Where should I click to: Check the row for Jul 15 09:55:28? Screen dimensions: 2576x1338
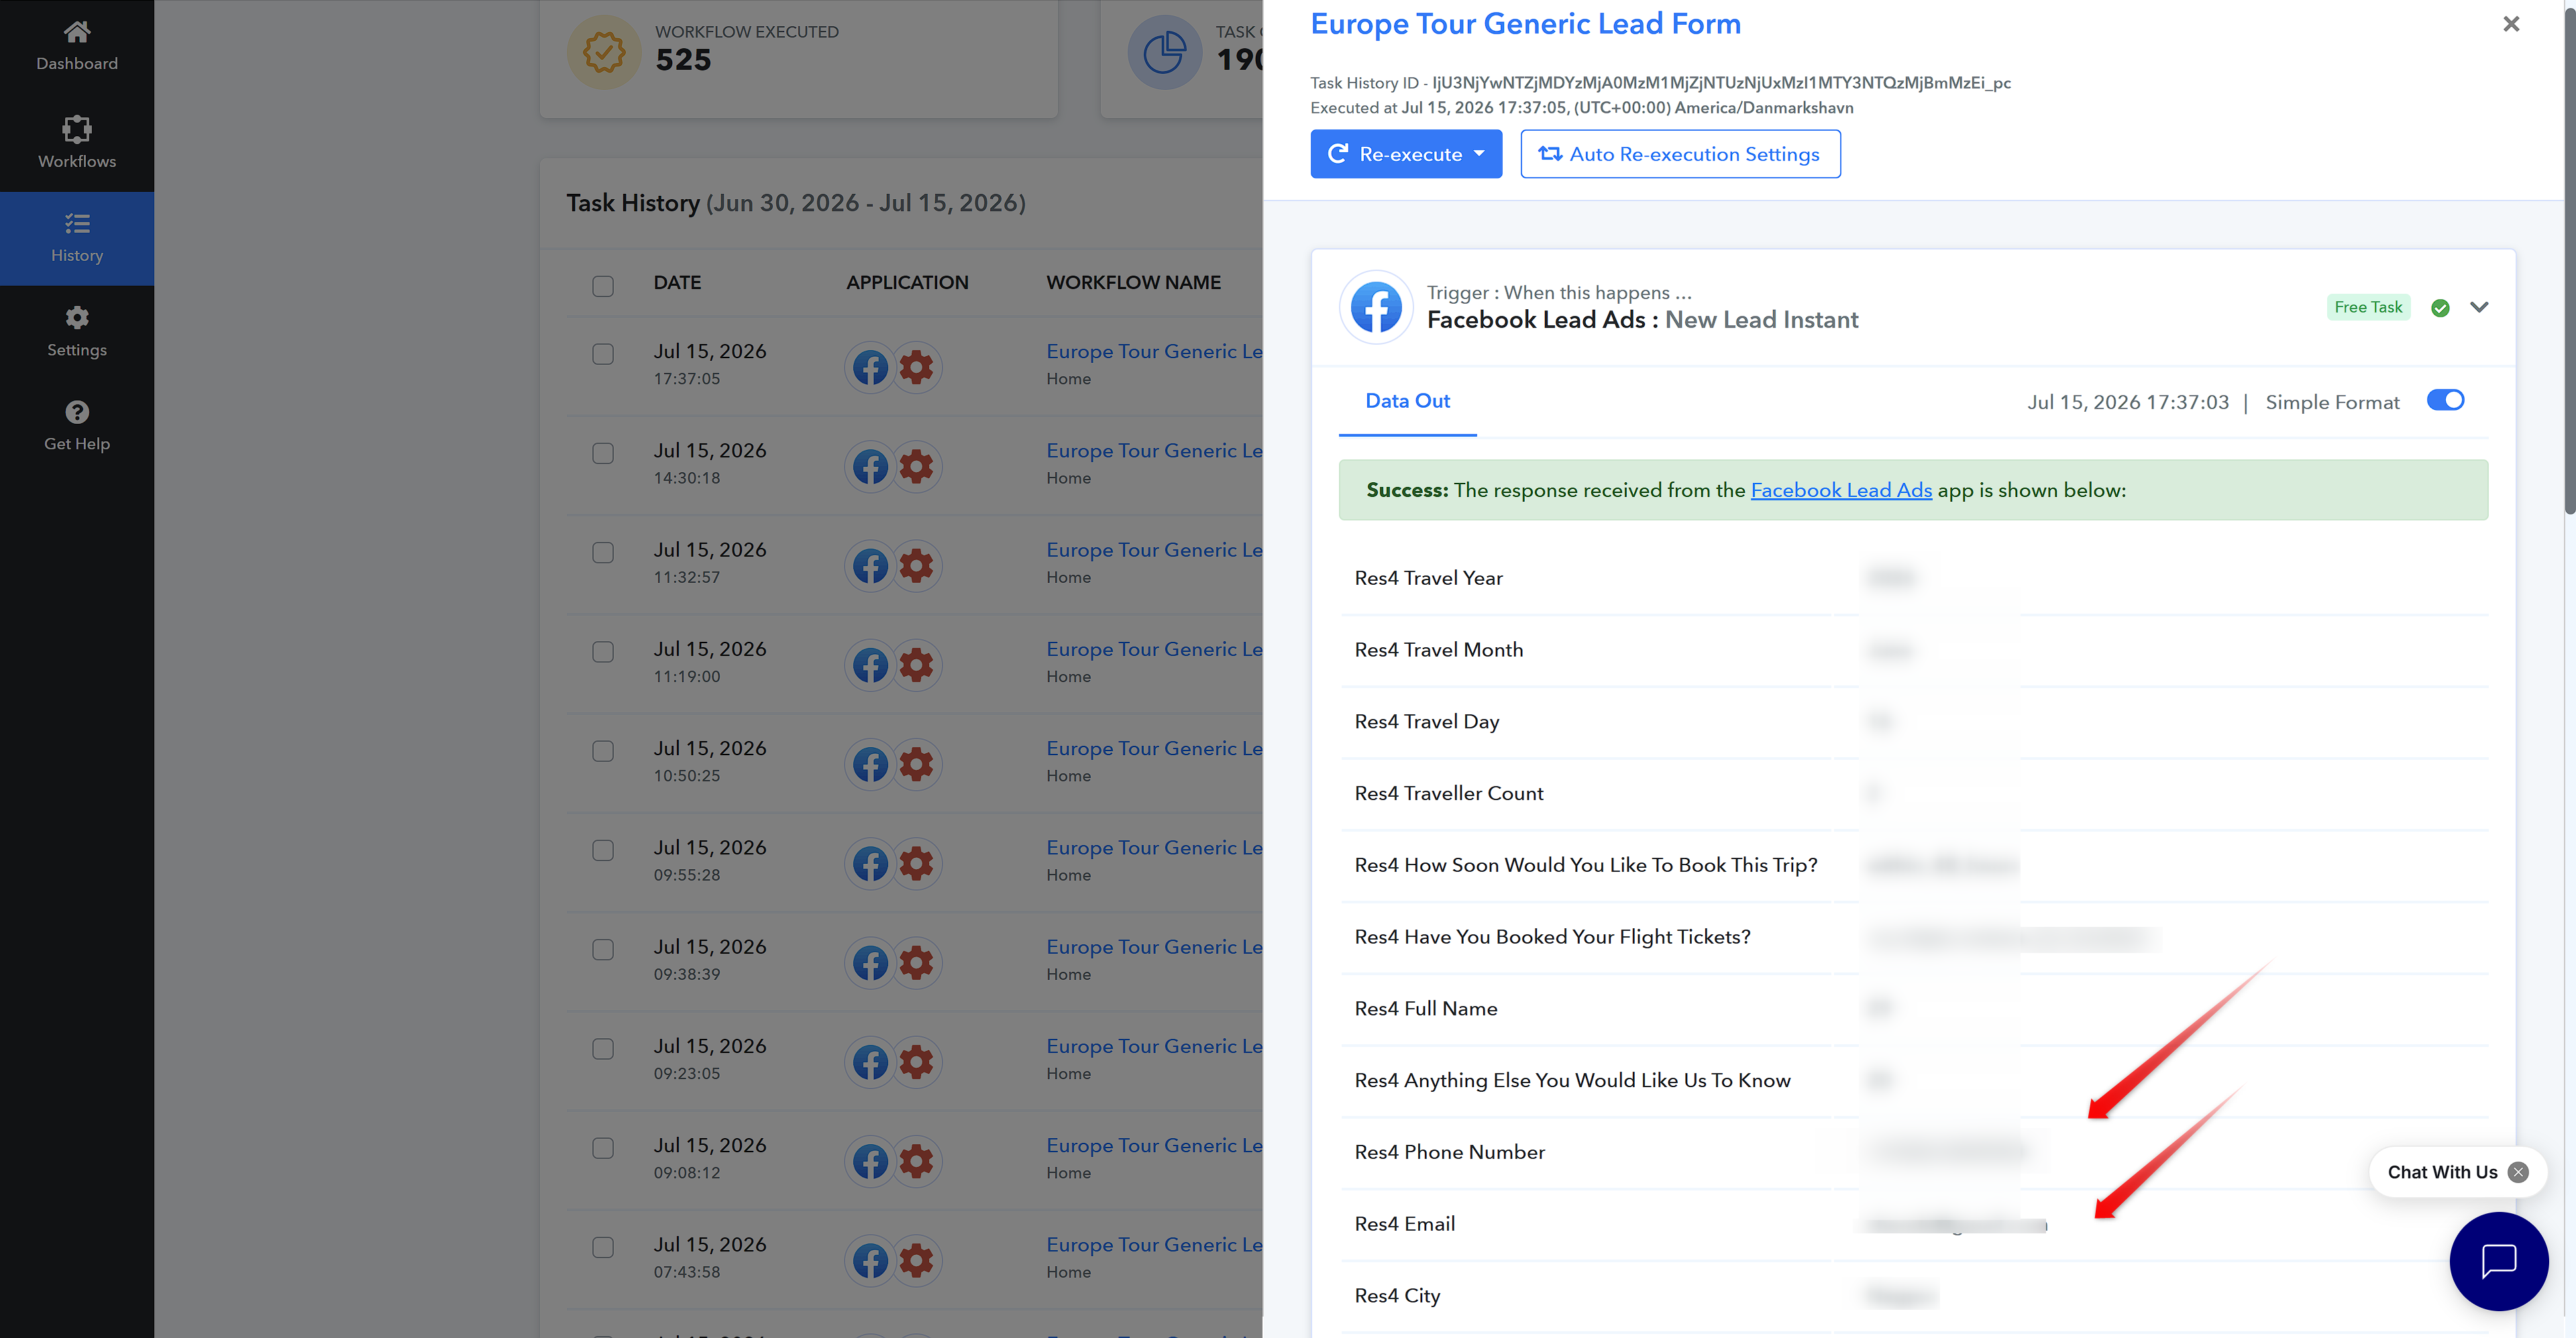click(x=603, y=850)
